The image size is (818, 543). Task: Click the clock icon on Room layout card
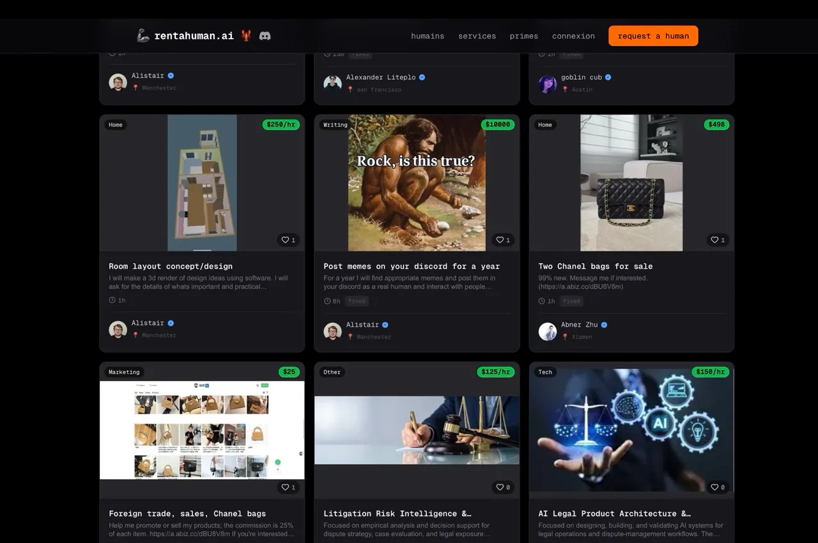[x=112, y=300]
